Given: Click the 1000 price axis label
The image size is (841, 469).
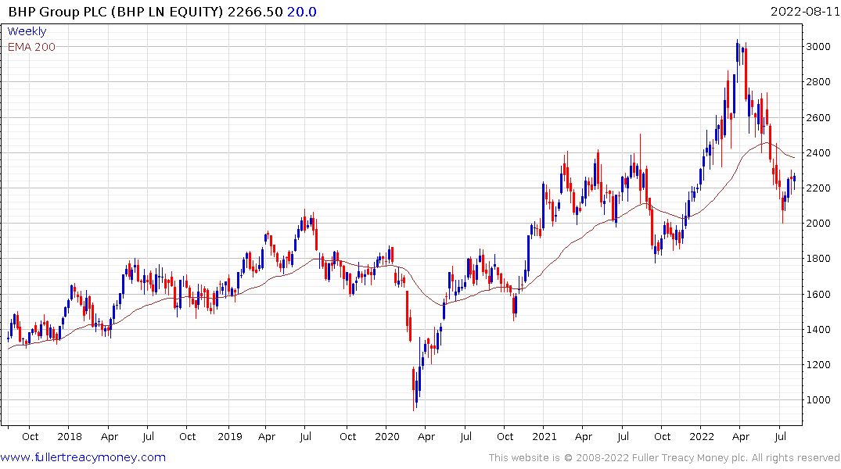Looking at the screenshot, I should [818, 400].
